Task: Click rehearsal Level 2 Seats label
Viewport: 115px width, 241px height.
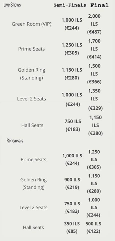Action: (x=33, y=208)
